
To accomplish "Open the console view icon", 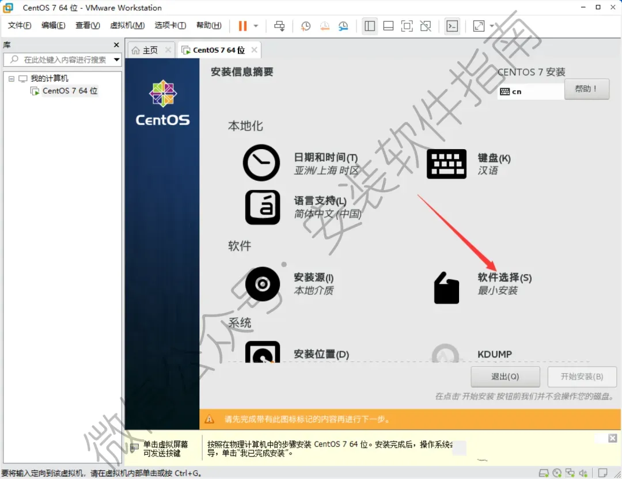I will 452,26.
